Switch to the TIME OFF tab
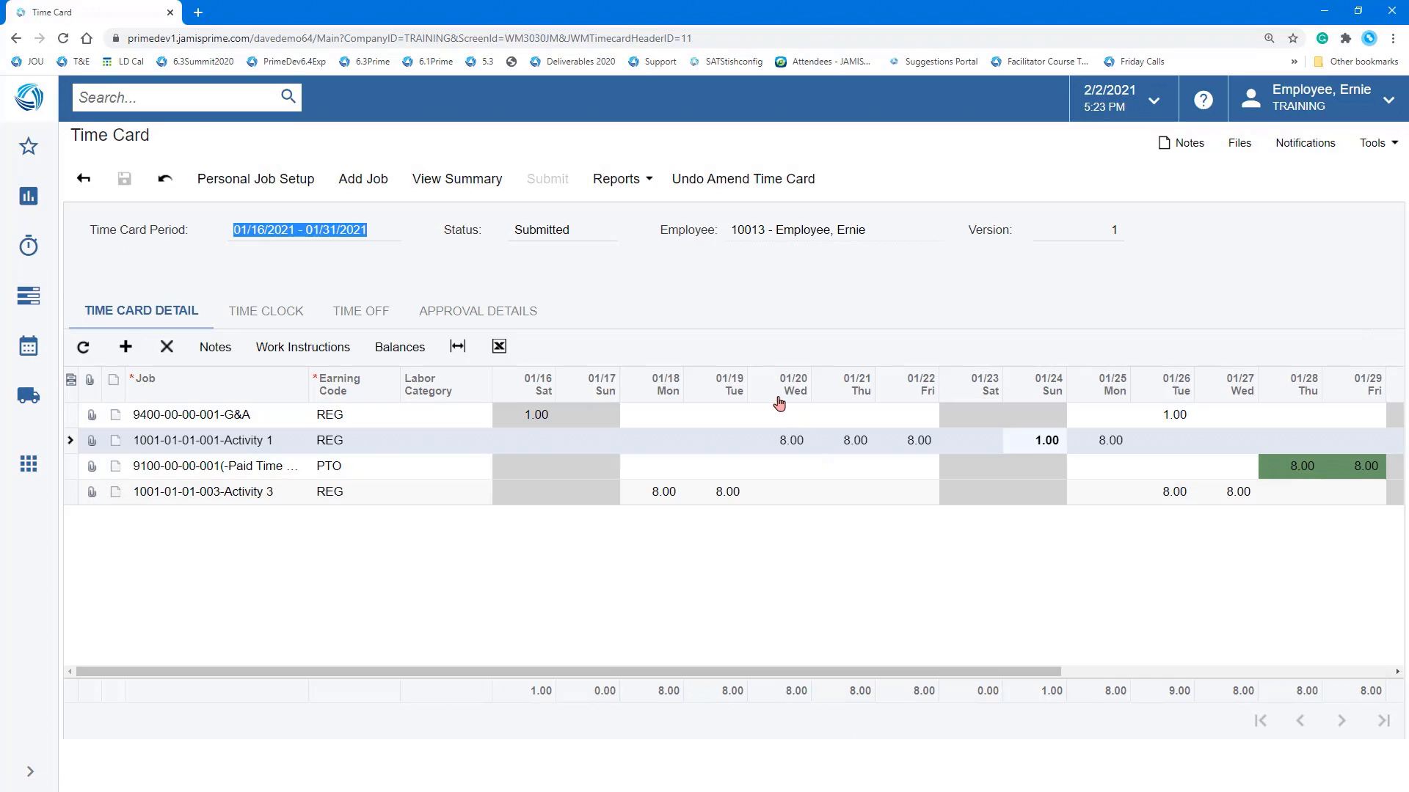 click(x=360, y=311)
